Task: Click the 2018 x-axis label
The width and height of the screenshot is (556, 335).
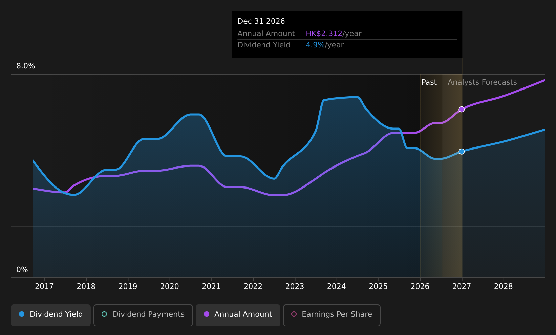Action: pos(86,287)
